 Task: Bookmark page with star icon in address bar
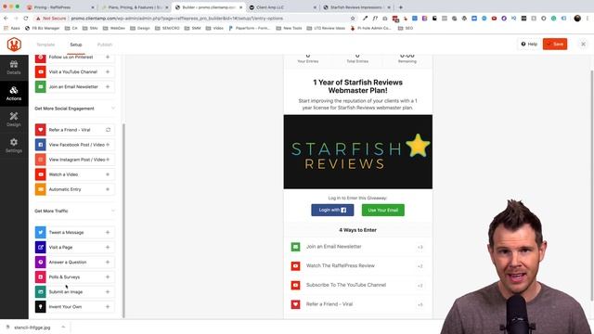353,19
